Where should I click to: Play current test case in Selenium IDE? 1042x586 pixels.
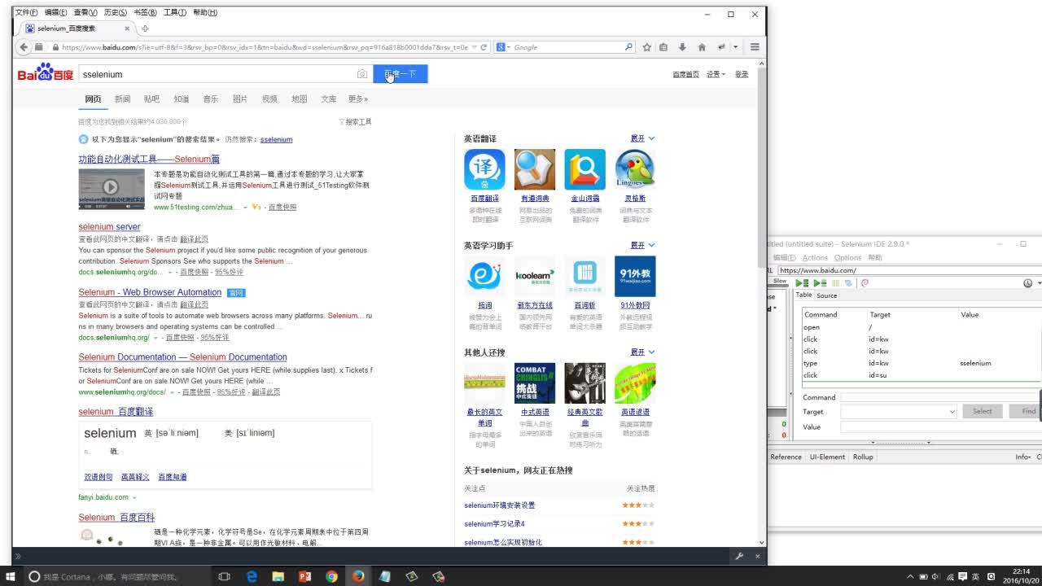820,283
